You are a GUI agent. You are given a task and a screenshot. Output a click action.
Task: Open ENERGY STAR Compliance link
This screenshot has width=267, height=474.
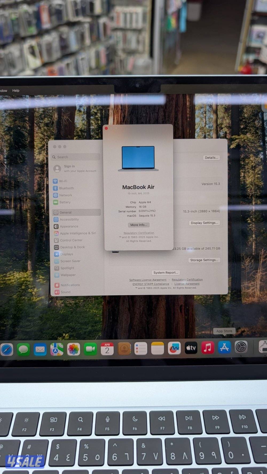(151, 284)
